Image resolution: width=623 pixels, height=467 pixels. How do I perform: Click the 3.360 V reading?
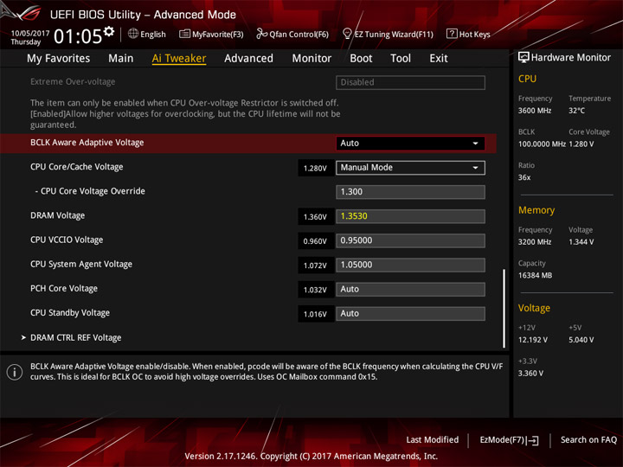pos(530,374)
